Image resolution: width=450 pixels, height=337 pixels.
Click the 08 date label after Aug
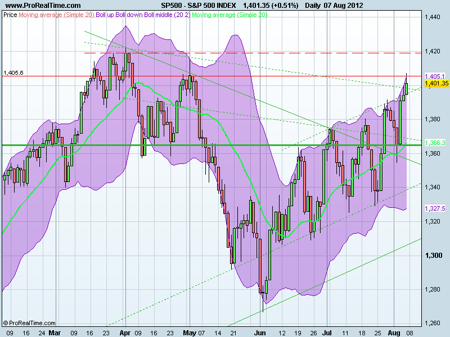pos(410,333)
